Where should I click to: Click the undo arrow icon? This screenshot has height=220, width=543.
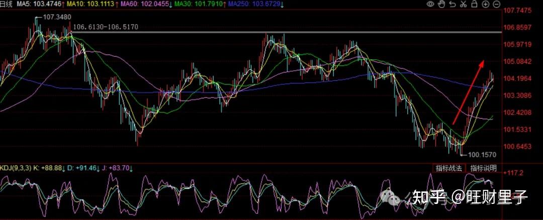[x=452, y=4]
